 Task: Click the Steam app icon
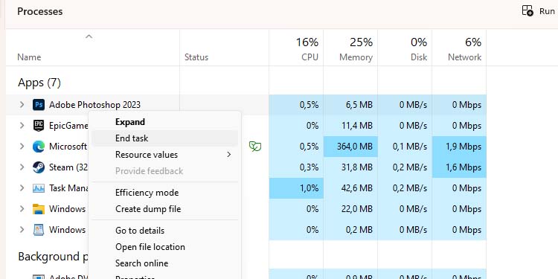click(x=39, y=167)
